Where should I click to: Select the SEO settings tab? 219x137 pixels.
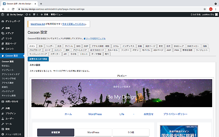click(x=78, y=46)
